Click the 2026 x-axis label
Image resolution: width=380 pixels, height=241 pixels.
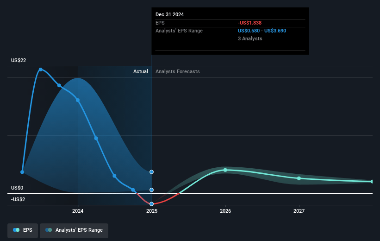[225, 211]
